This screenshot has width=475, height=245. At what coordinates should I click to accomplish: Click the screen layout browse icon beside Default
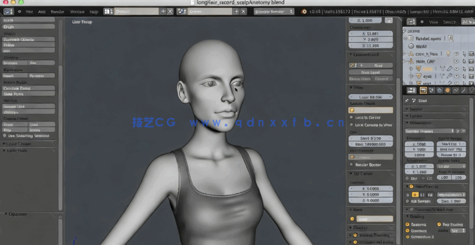[x=108, y=11]
